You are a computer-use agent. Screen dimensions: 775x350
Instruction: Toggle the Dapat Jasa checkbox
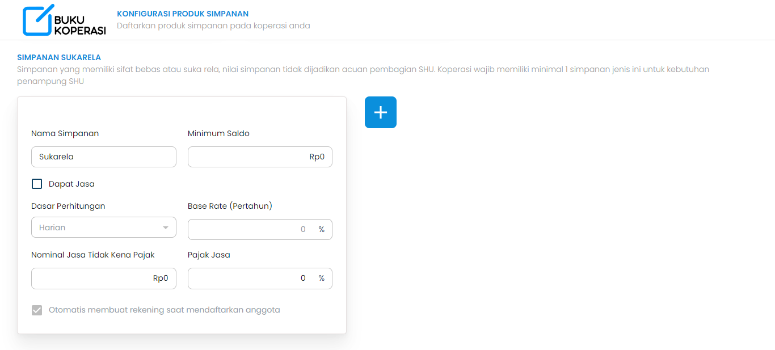coord(37,183)
